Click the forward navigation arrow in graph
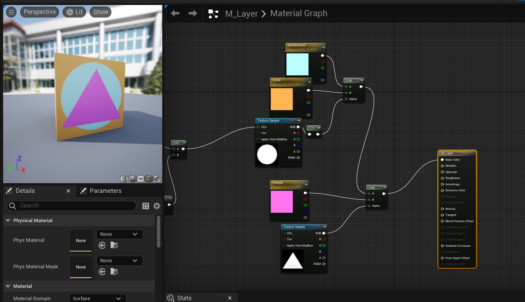Viewport: 525px width, 302px height. point(193,13)
